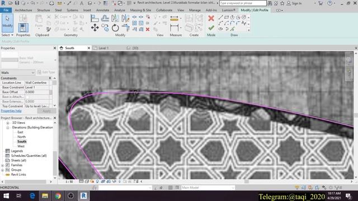
Task: Select the North elevation in Project Browser
Action: click(21, 137)
